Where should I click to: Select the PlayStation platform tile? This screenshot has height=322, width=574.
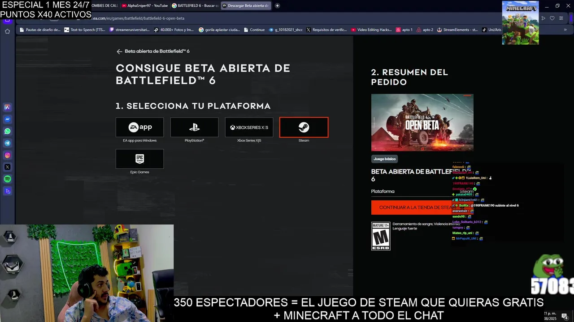(x=194, y=127)
